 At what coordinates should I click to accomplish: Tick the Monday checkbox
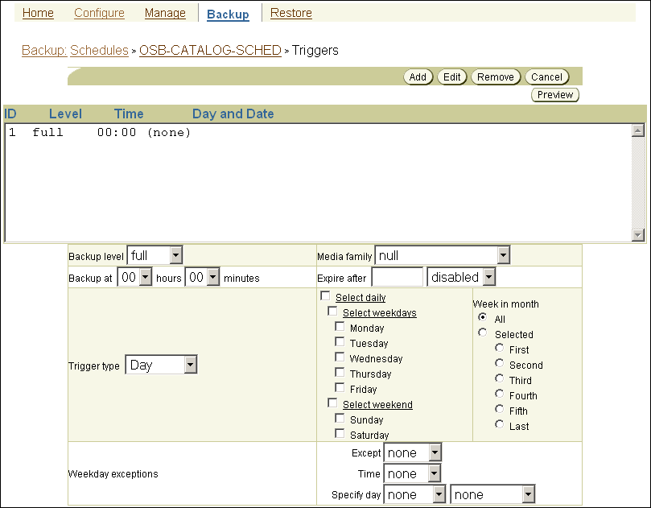point(340,327)
